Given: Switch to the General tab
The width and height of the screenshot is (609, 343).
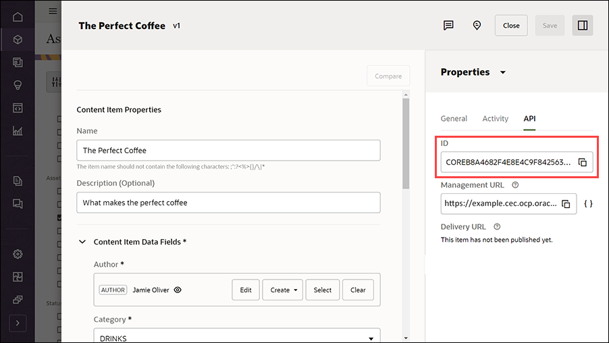Looking at the screenshot, I should coord(454,118).
